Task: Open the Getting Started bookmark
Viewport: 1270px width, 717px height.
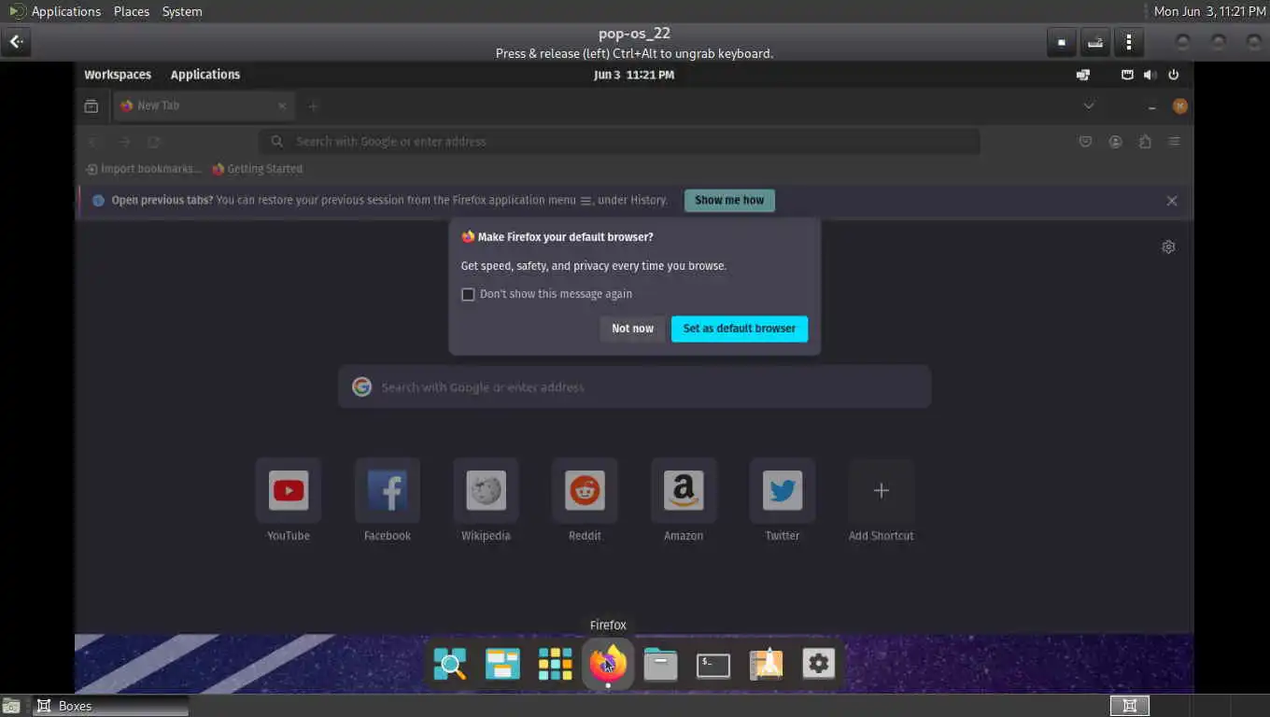Action: pyautogui.click(x=257, y=169)
